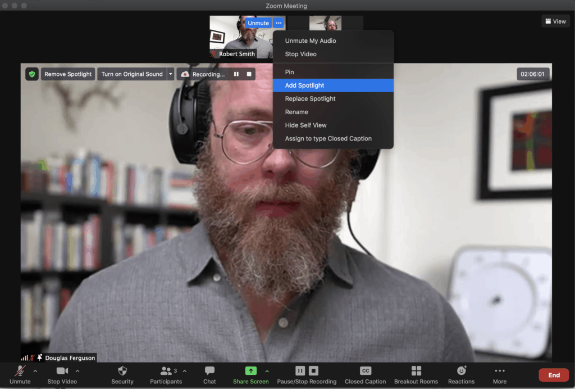Open the Chat panel

[x=209, y=371]
